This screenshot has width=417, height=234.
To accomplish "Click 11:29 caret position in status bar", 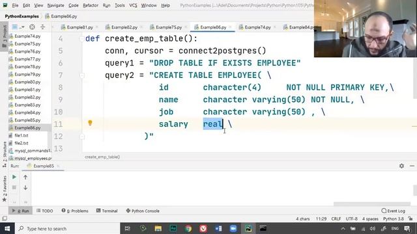I will 321,219.
